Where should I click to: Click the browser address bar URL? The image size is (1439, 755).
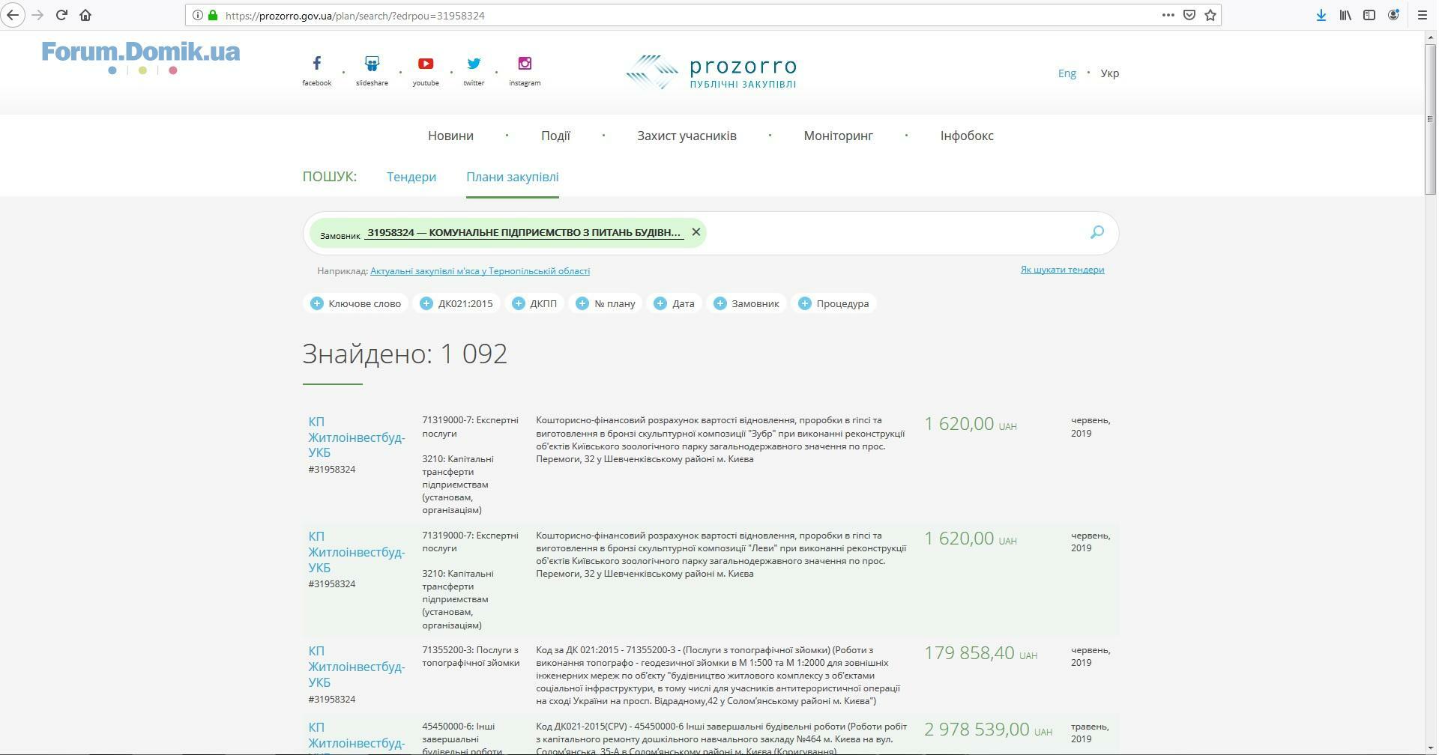click(x=355, y=15)
